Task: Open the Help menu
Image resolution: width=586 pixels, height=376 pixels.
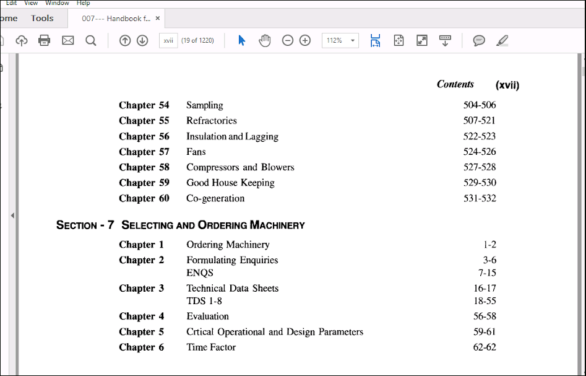Action: point(83,3)
